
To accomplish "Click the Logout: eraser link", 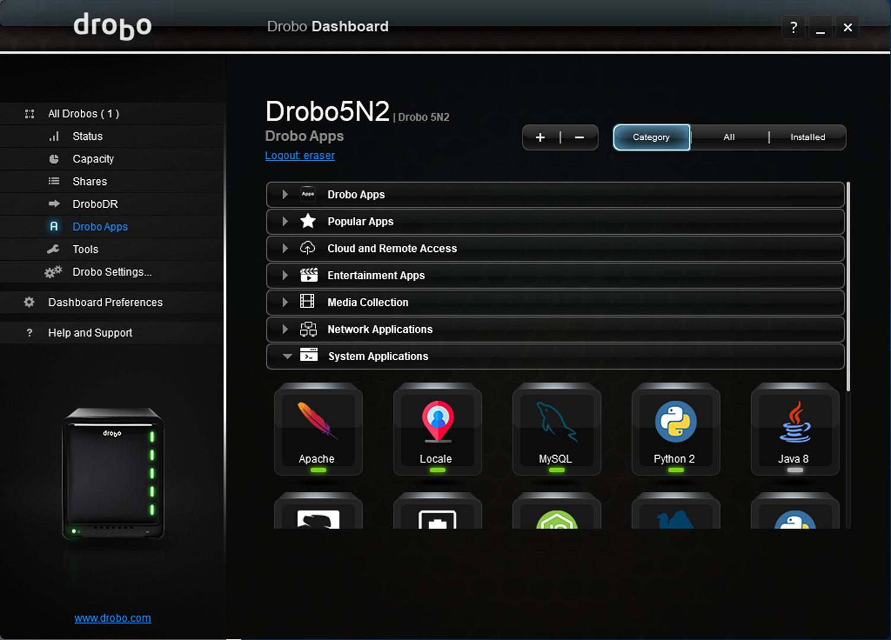I will pyautogui.click(x=300, y=156).
